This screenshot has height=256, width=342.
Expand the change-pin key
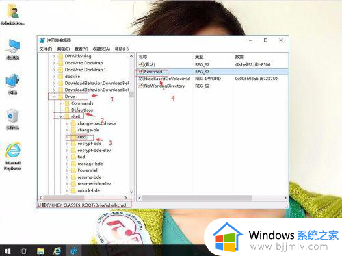[x=67, y=130]
